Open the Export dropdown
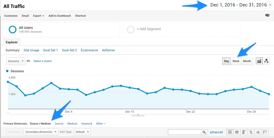274x138 pixels. pos(39,16)
